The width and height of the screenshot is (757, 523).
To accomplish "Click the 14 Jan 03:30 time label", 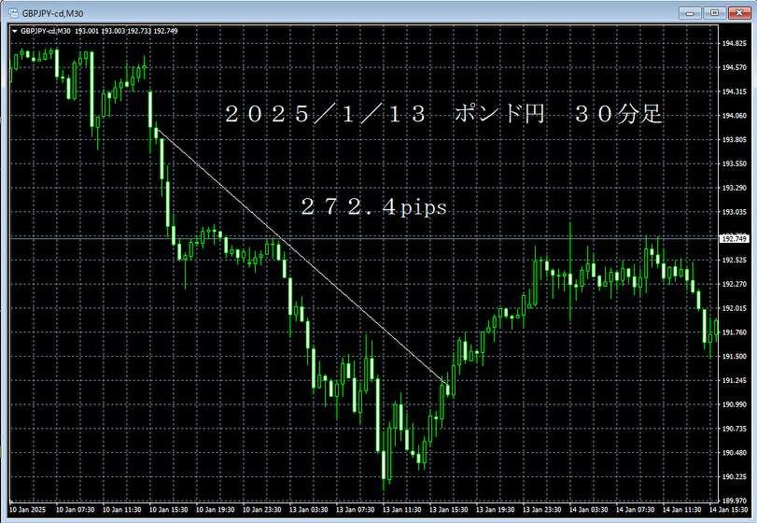I will [588, 510].
